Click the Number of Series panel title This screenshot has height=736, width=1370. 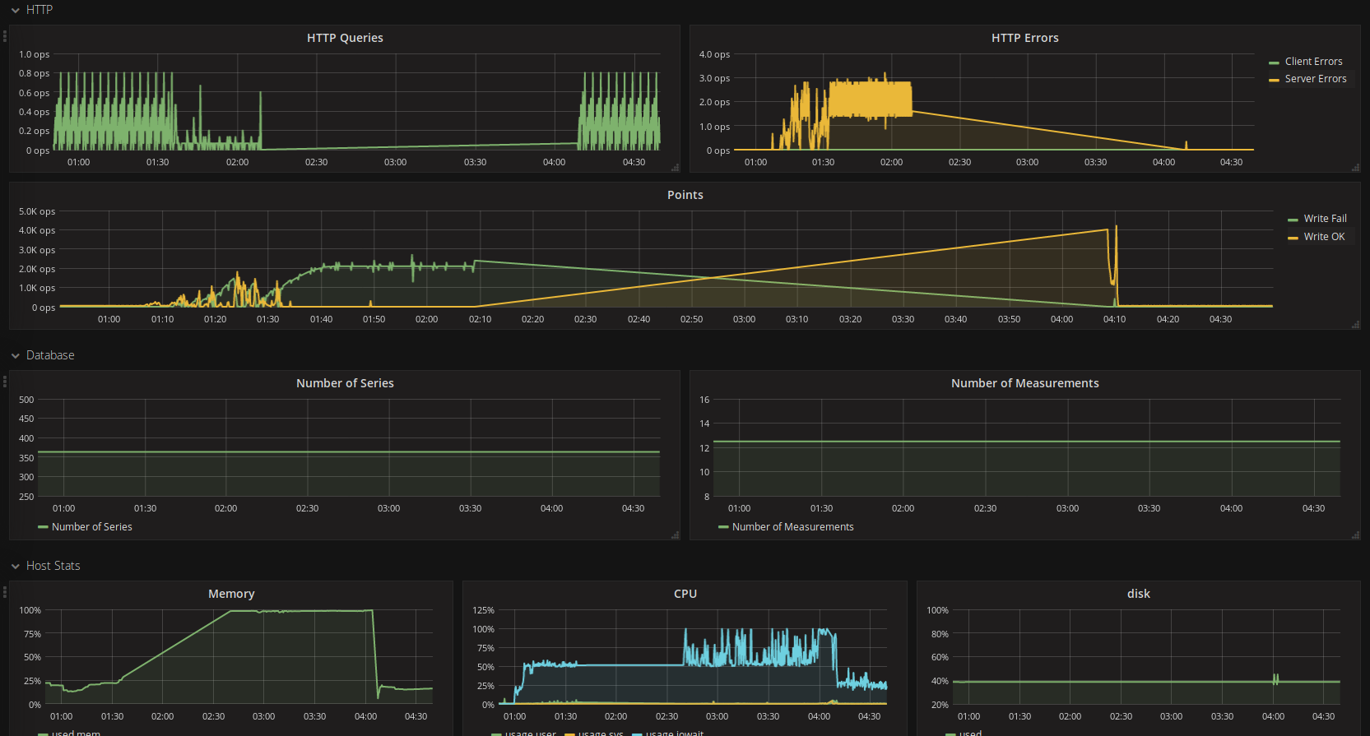[x=345, y=383]
